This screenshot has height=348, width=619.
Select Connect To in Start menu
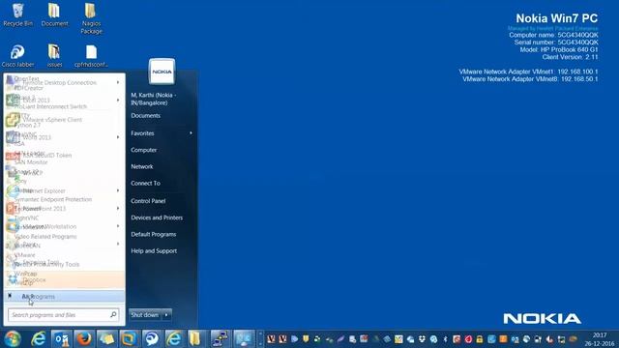[145, 183]
